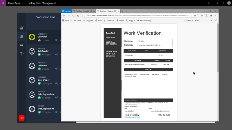
Task: Select the top machine icon in sidebar
Action: [x=21, y=28]
